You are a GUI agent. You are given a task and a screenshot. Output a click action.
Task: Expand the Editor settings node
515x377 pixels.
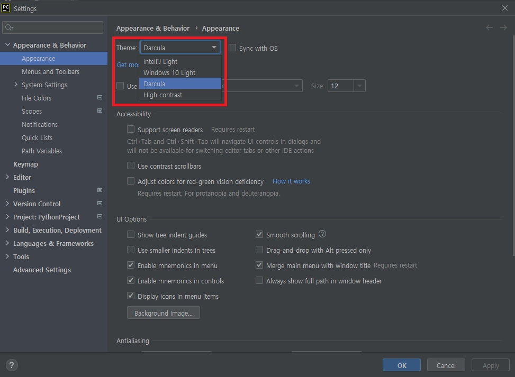(x=7, y=177)
